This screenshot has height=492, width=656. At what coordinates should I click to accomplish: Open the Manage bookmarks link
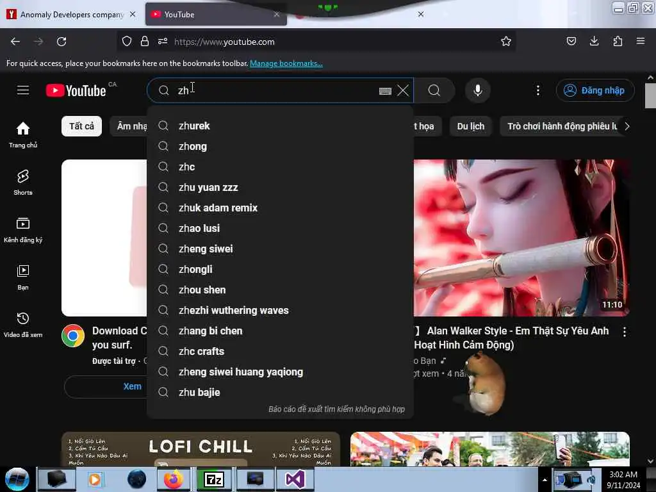pyautogui.click(x=286, y=63)
